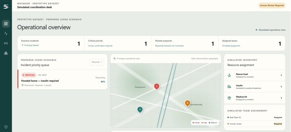
Task: Click the Medium legend dot
Action: click(209, 123)
